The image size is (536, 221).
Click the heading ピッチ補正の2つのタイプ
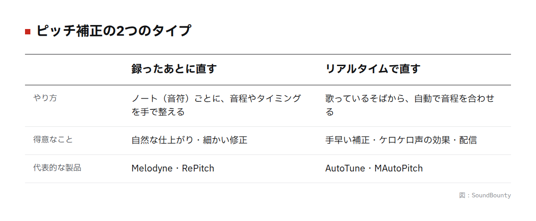tap(113, 31)
